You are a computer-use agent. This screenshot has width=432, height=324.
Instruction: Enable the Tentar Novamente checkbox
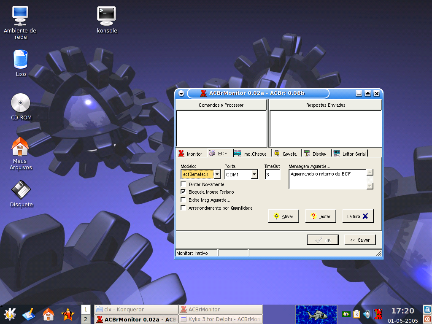184,184
